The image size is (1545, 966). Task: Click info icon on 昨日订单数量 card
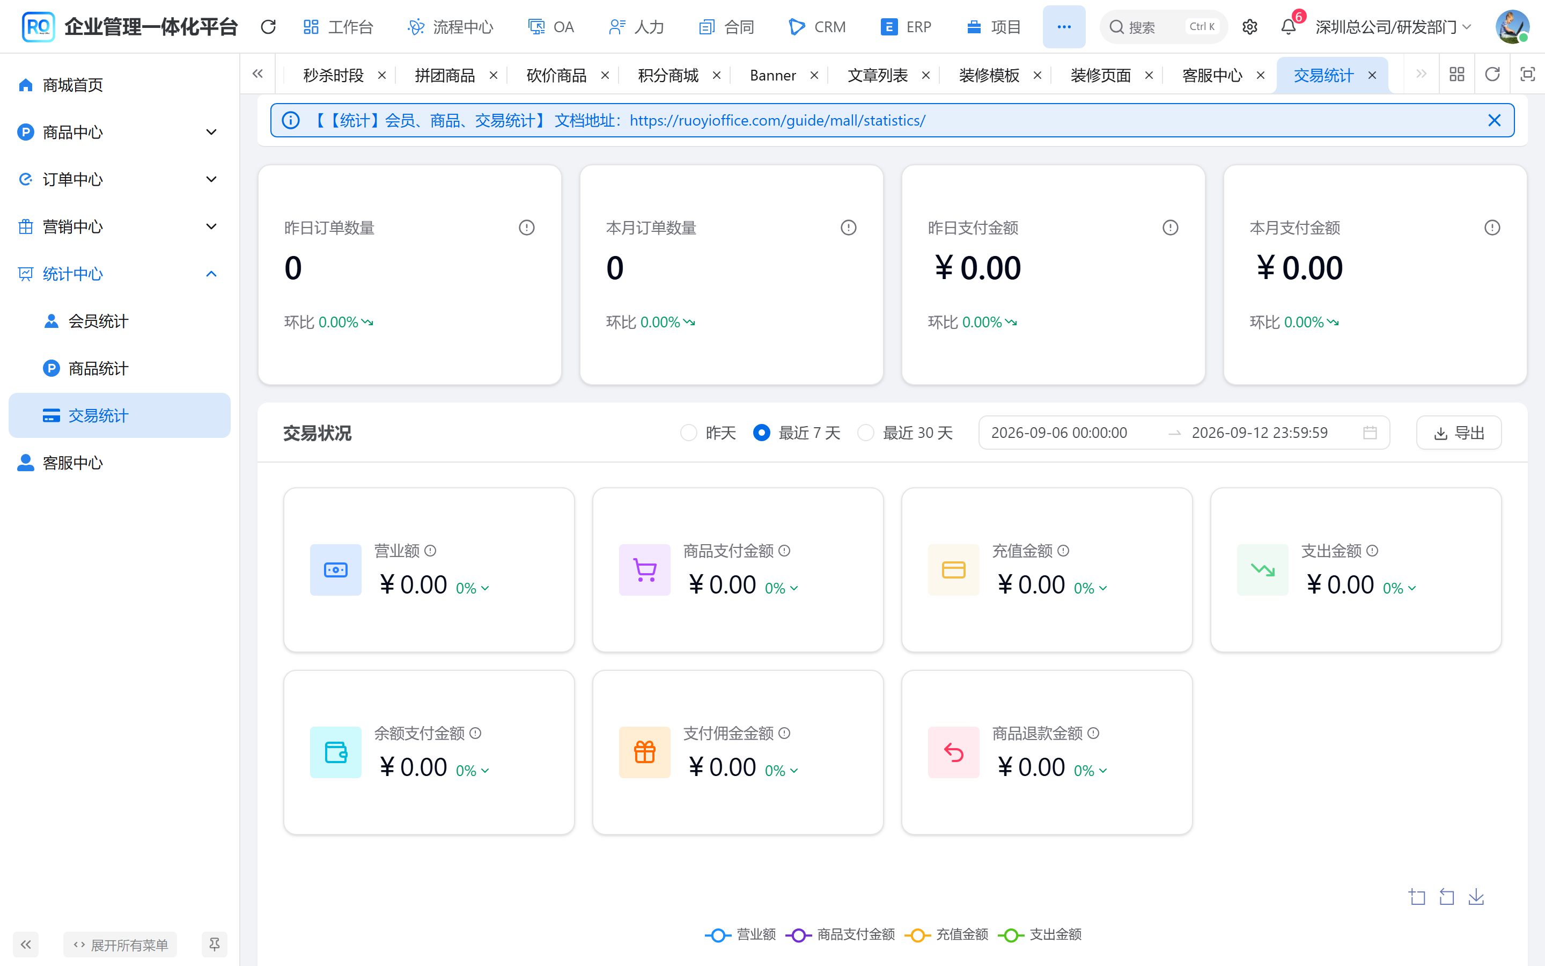pos(527,228)
